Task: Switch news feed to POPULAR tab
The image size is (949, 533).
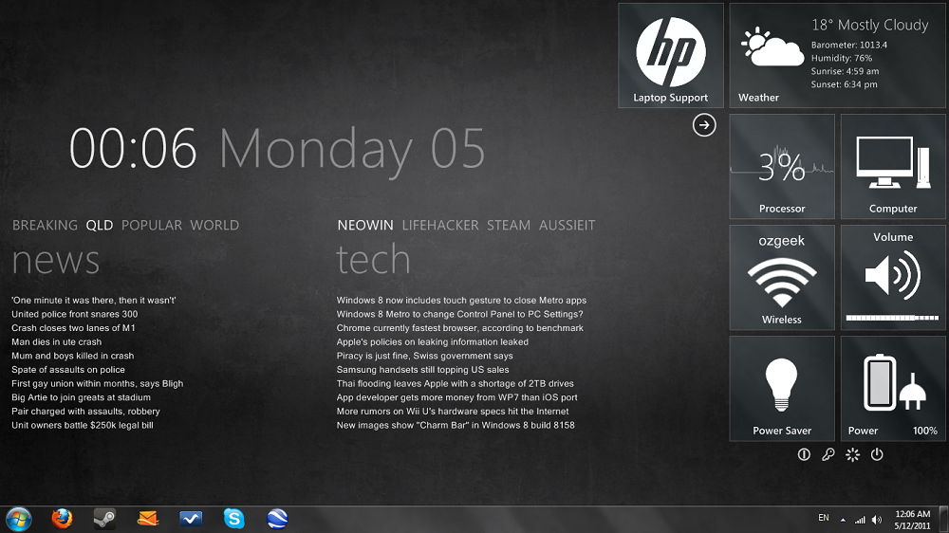Action: point(152,225)
